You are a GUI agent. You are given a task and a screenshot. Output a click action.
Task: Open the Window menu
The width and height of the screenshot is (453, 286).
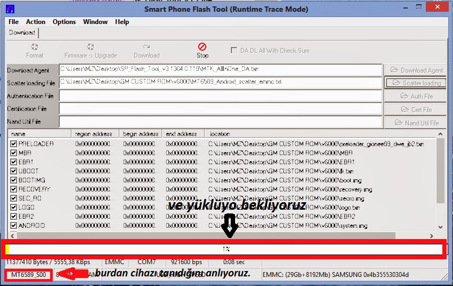click(x=95, y=22)
